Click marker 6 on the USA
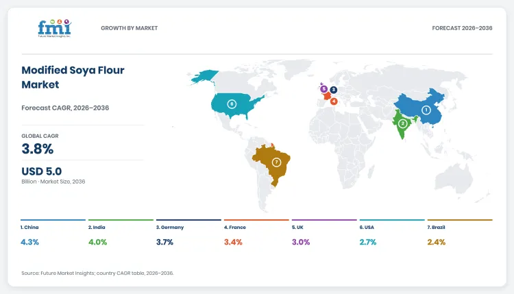The width and height of the screenshot is (514, 294). click(232, 104)
